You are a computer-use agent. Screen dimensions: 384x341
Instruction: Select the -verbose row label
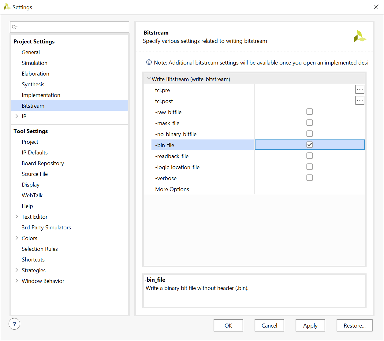pyautogui.click(x=166, y=178)
